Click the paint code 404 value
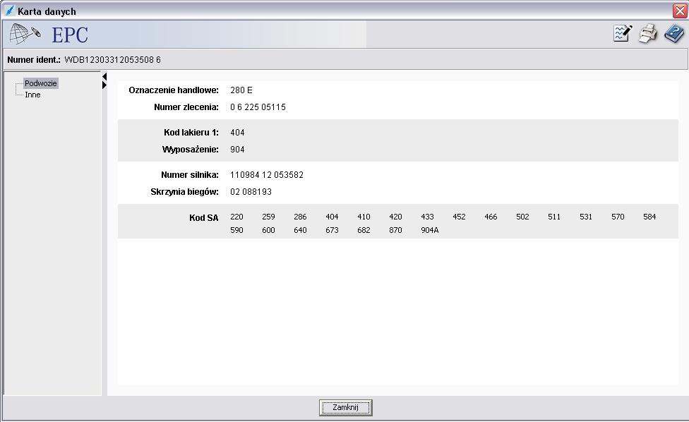 pos(237,133)
